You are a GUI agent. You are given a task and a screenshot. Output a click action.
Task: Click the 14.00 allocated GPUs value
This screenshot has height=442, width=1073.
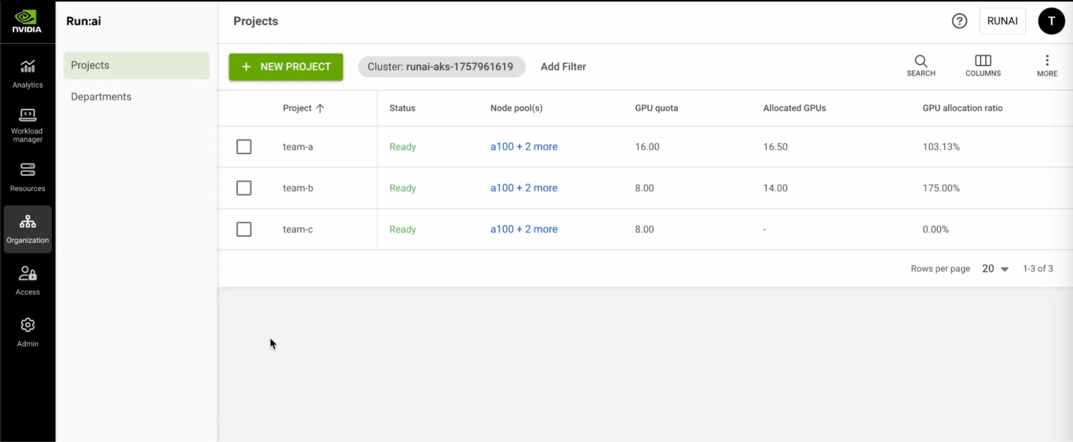(x=775, y=188)
